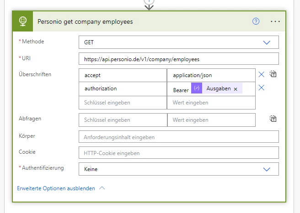Click the Abfragen label
300x213 pixels.
(30, 119)
